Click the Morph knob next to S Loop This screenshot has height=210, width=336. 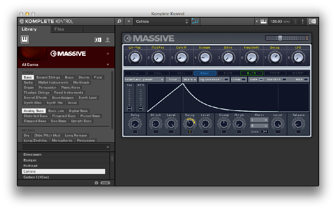coord(239,124)
